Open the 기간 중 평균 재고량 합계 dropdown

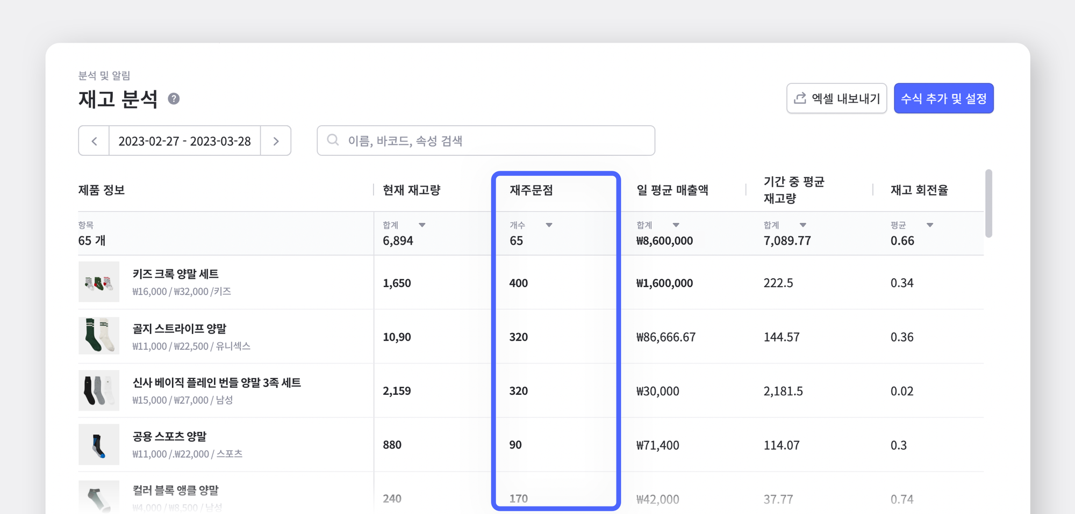coord(804,225)
